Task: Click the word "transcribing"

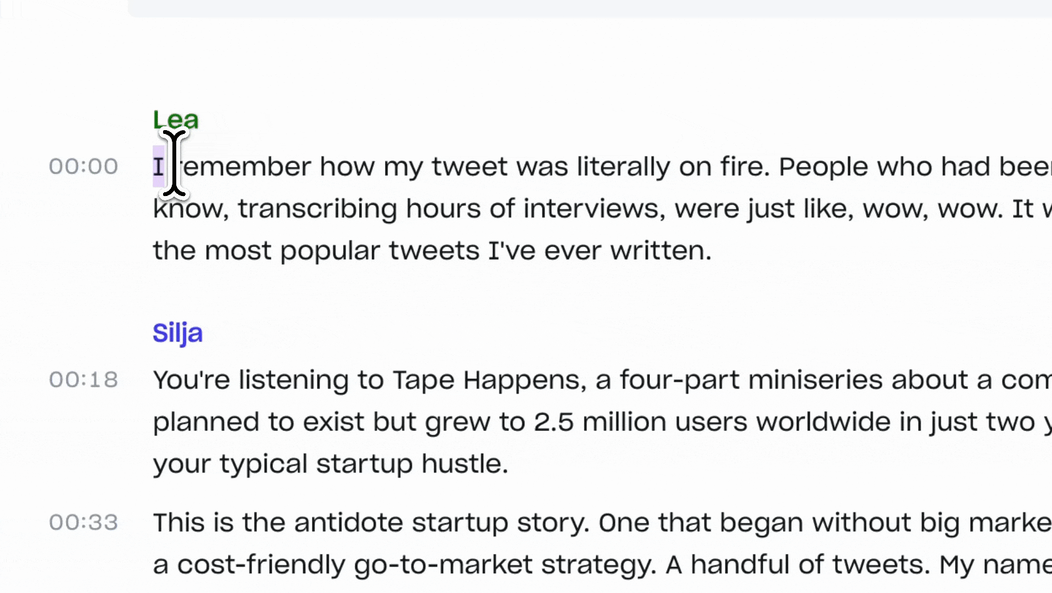Action: 317,209
